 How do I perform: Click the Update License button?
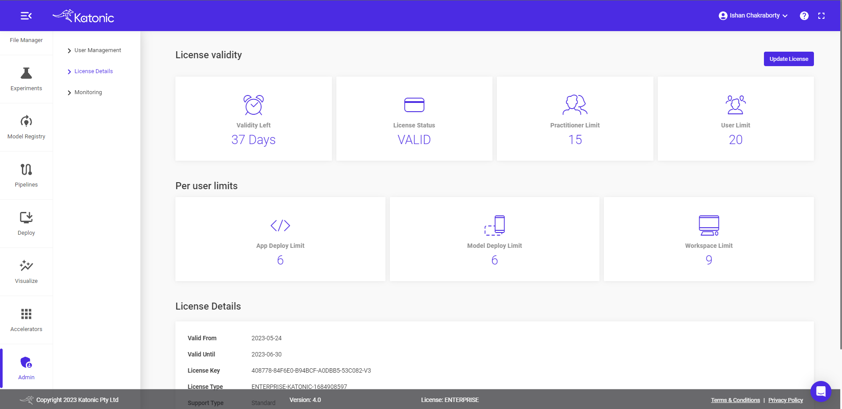click(788, 59)
